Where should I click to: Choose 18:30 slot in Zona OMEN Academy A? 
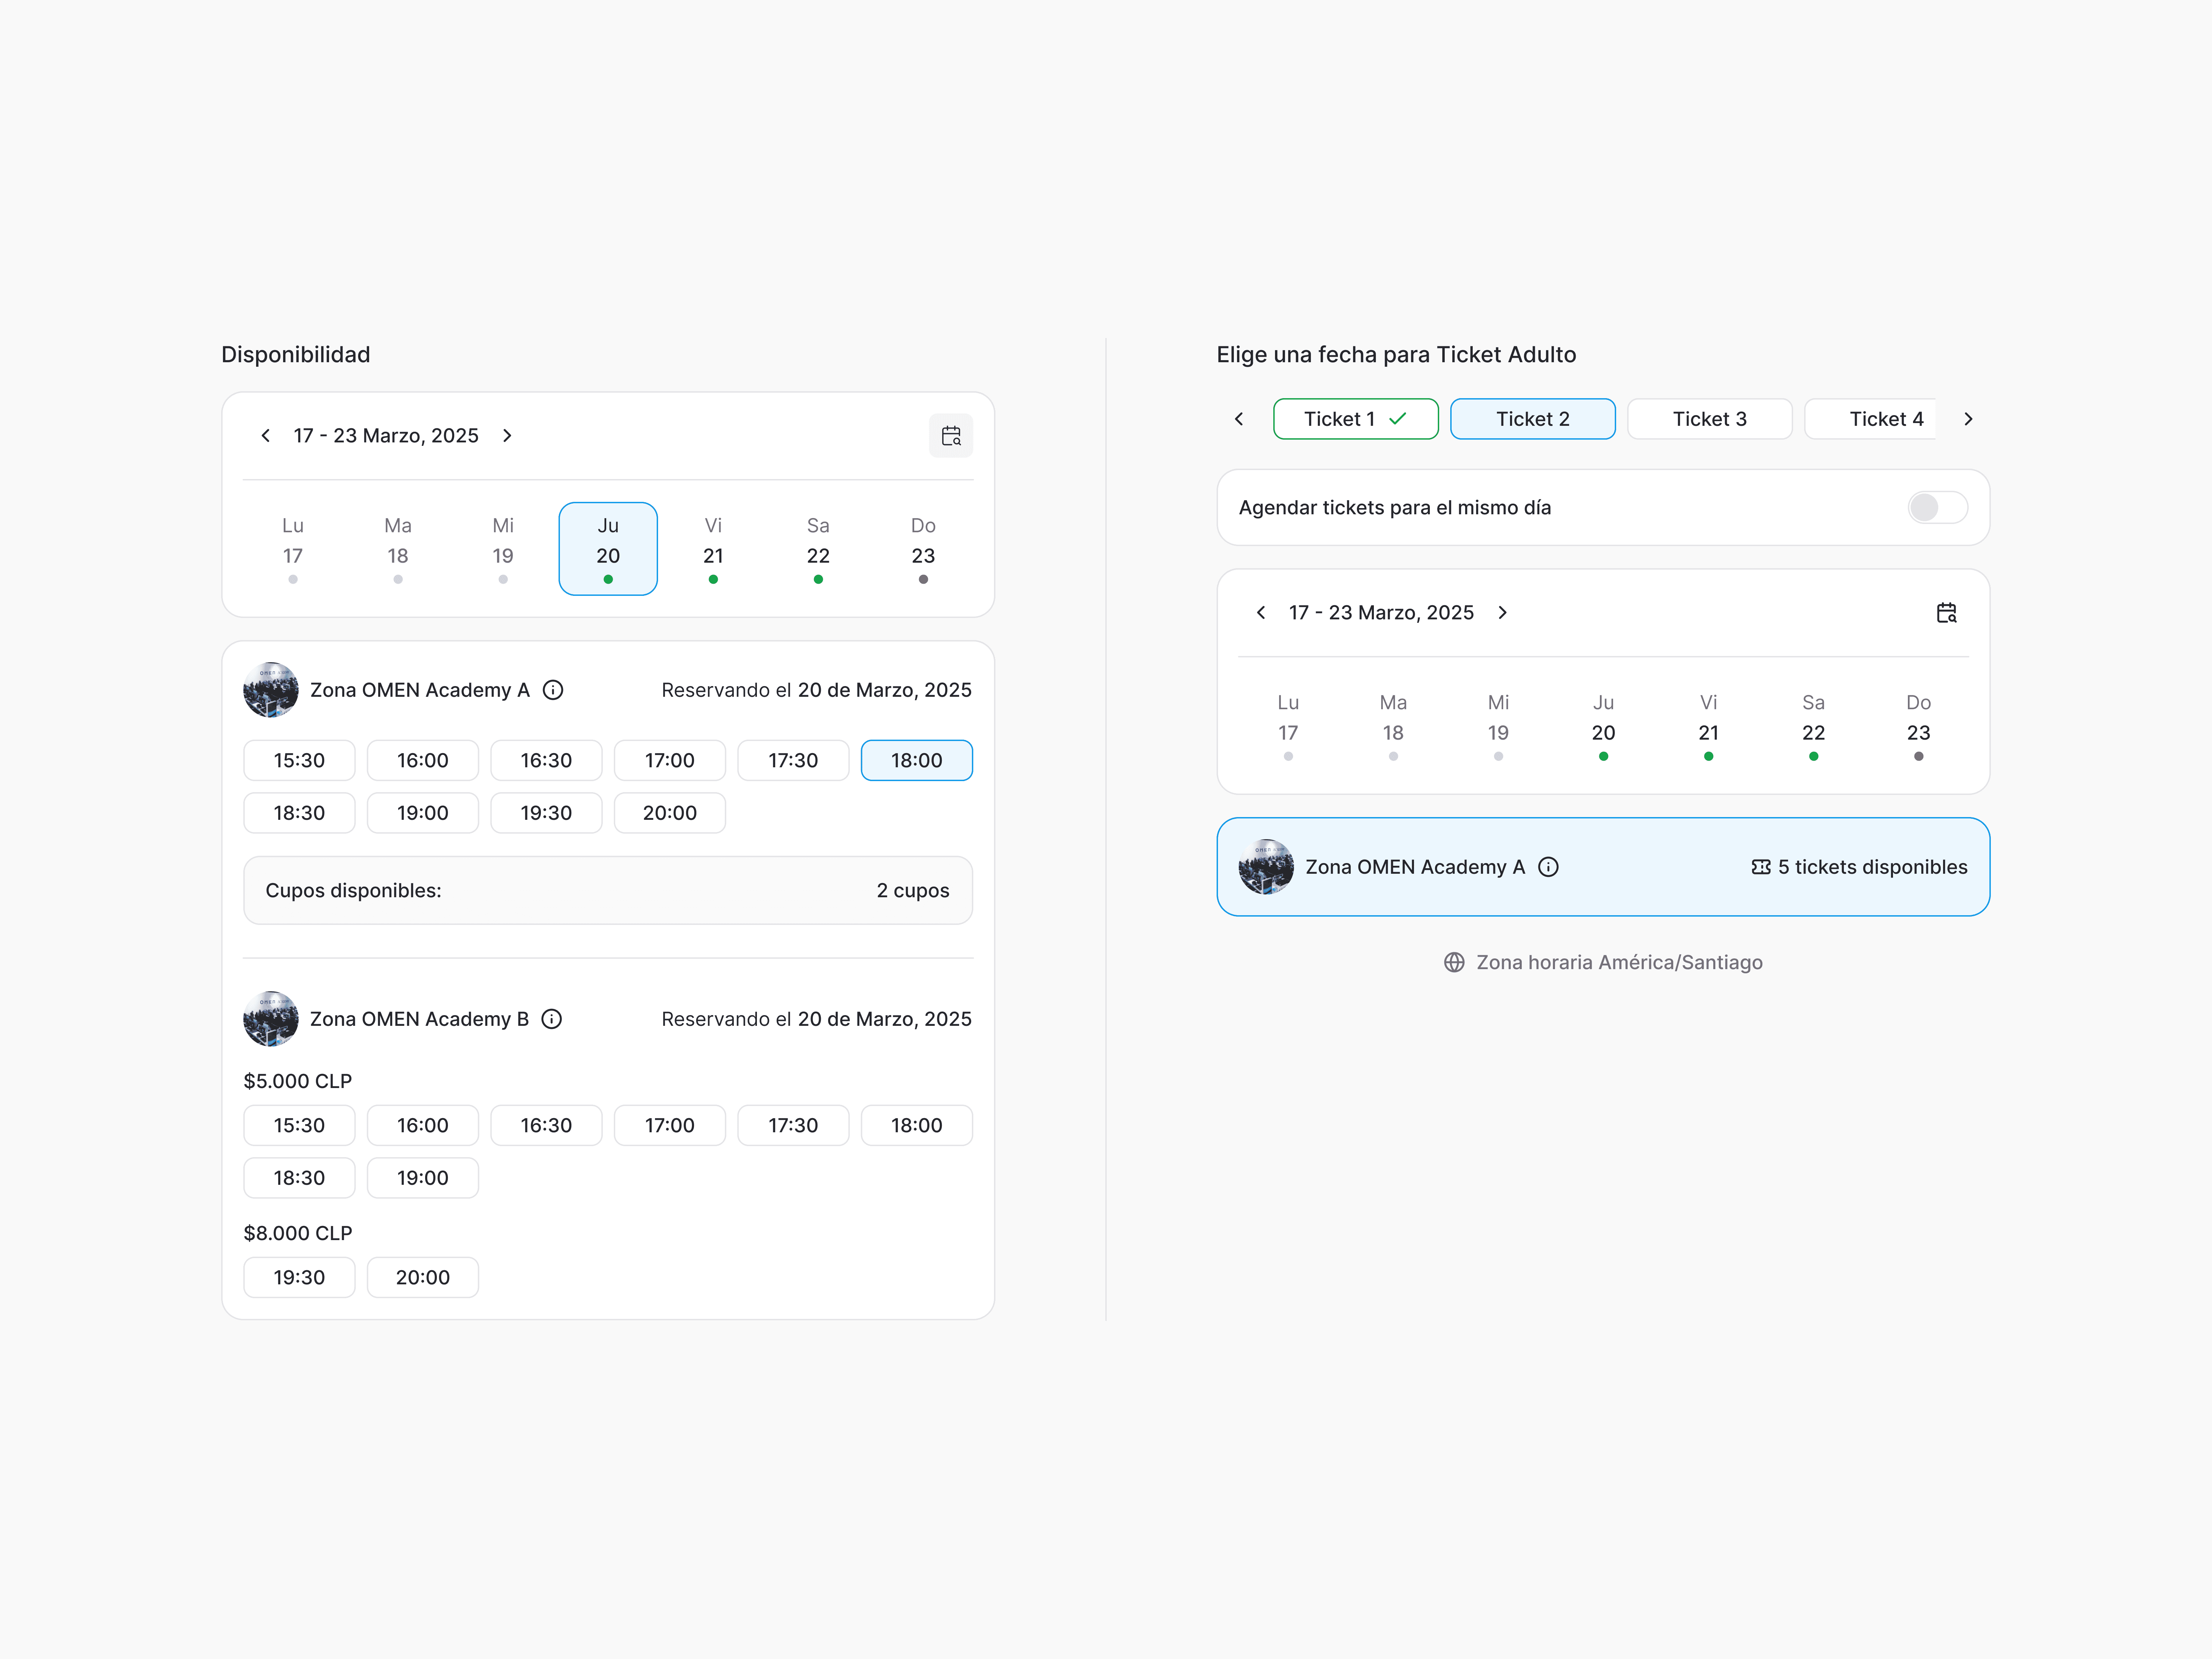[299, 813]
